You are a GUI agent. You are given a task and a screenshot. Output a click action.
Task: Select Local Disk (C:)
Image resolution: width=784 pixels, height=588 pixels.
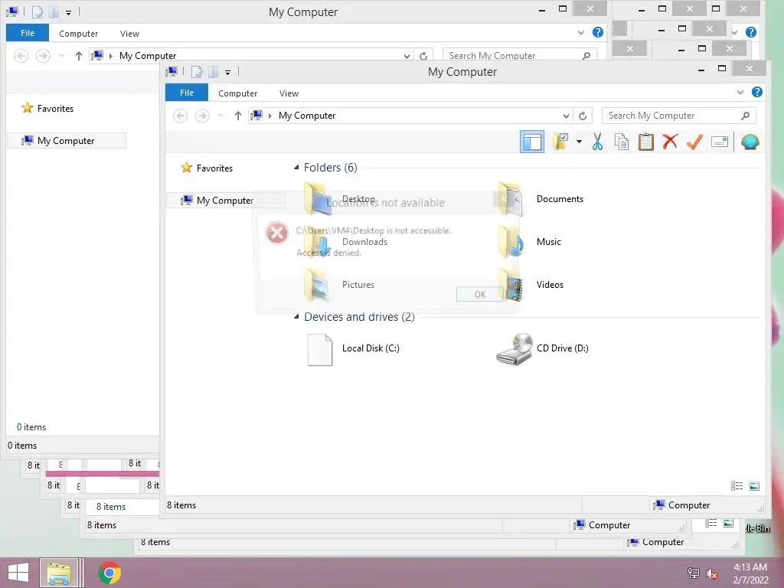point(354,349)
